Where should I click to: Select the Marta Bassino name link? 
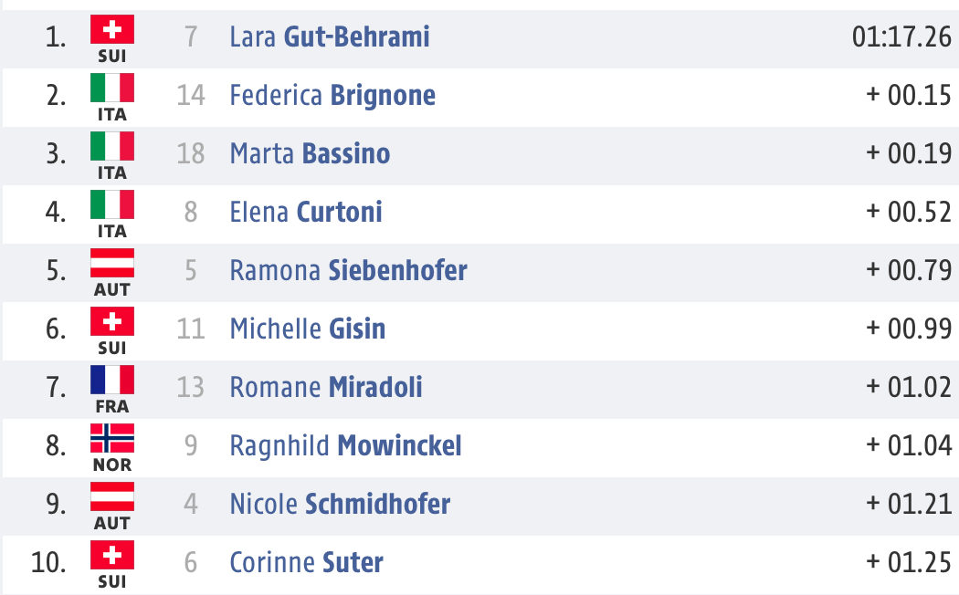[x=311, y=153]
